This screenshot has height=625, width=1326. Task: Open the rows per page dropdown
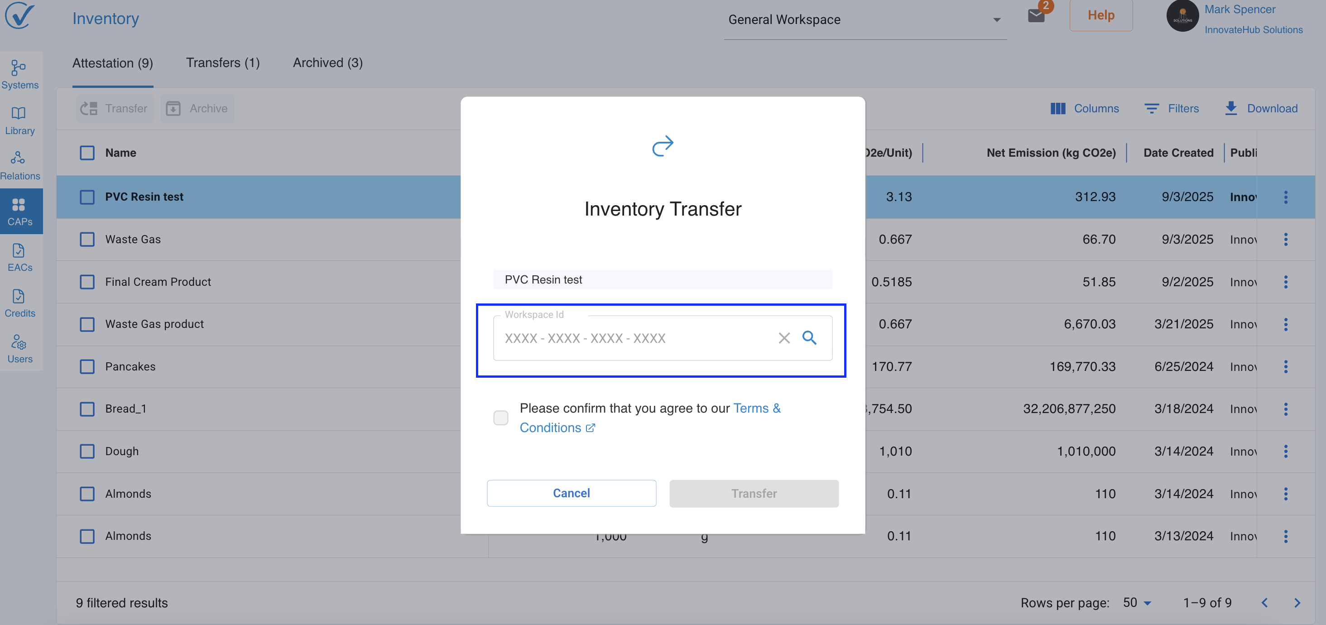[x=1137, y=603]
